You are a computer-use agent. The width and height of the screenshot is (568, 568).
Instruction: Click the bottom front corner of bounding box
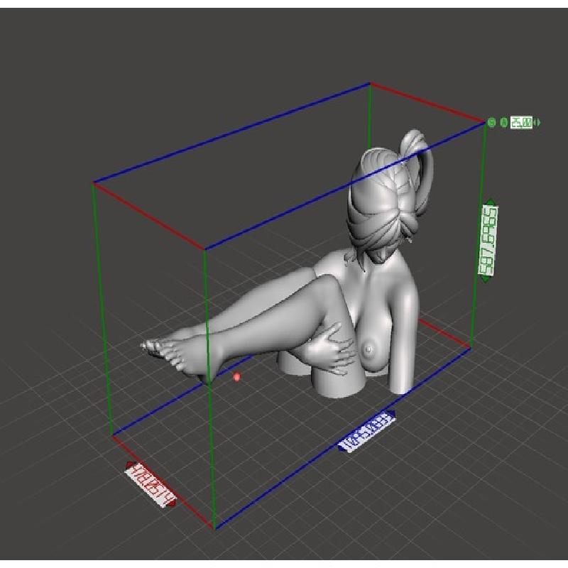point(214,528)
